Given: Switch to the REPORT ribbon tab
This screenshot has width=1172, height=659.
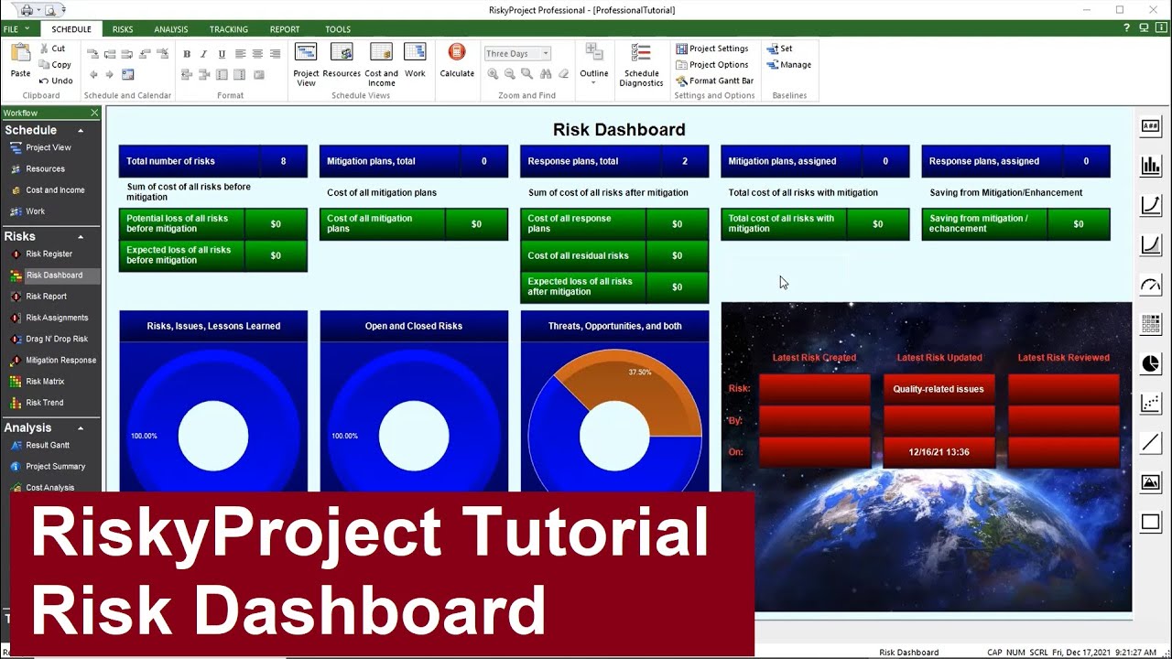Looking at the screenshot, I should (x=285, y=29).
